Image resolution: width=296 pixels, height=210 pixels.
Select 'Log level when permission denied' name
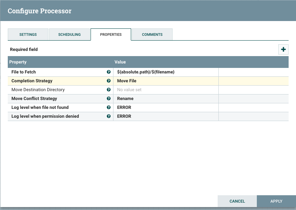point(45,116)
